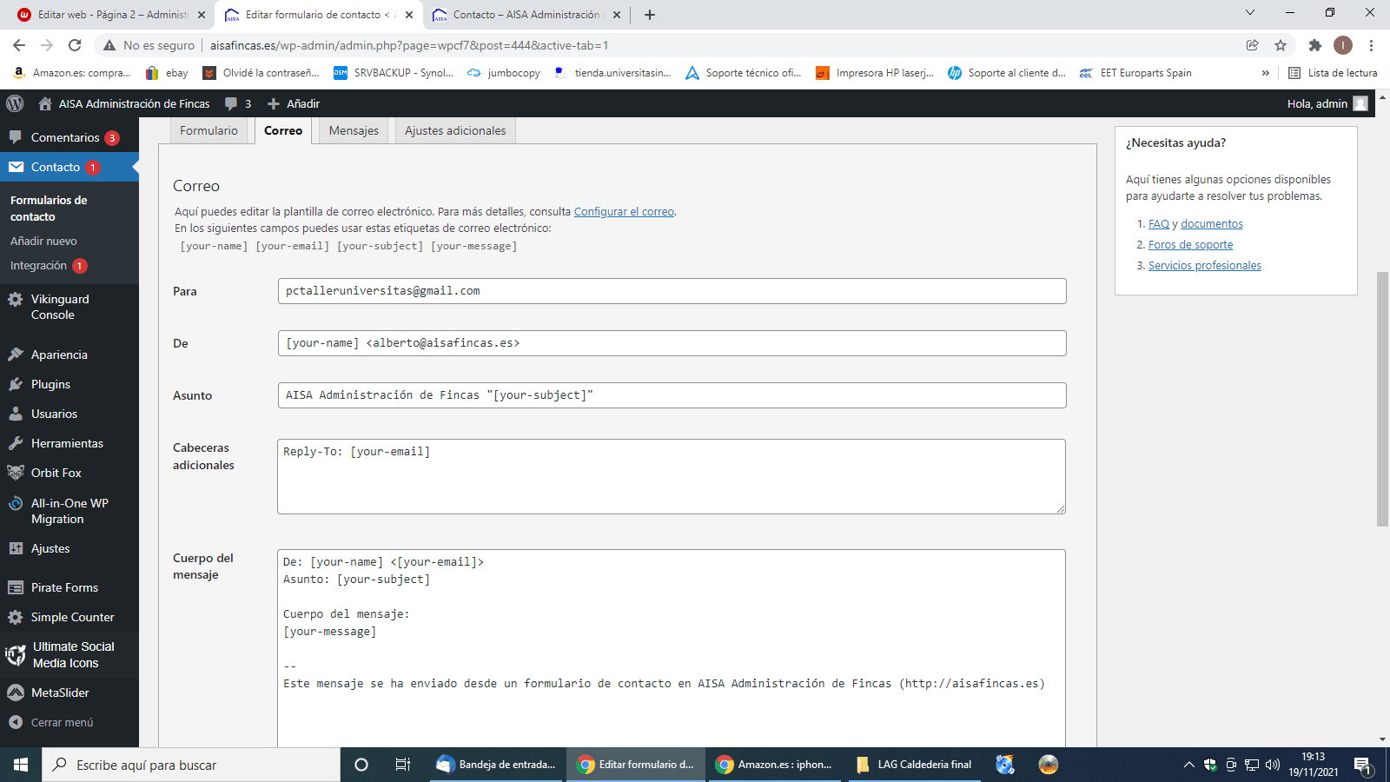Open Windows notification center
This screenshot has height=782, width=1390.
click(x=1363, y=765)
